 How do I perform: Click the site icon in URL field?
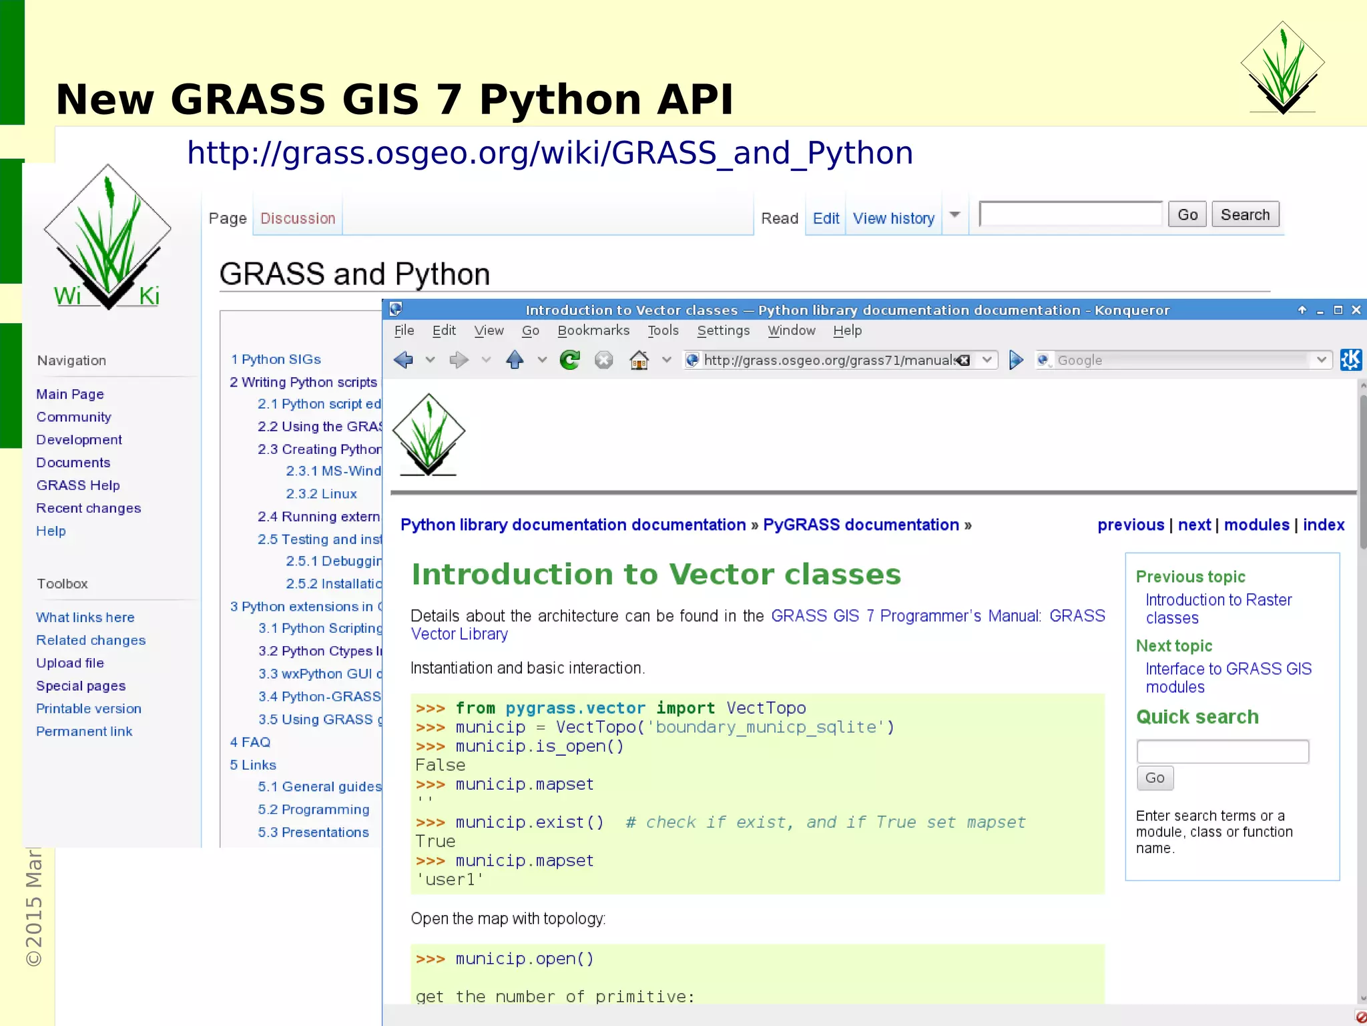(x=693, y=360)
